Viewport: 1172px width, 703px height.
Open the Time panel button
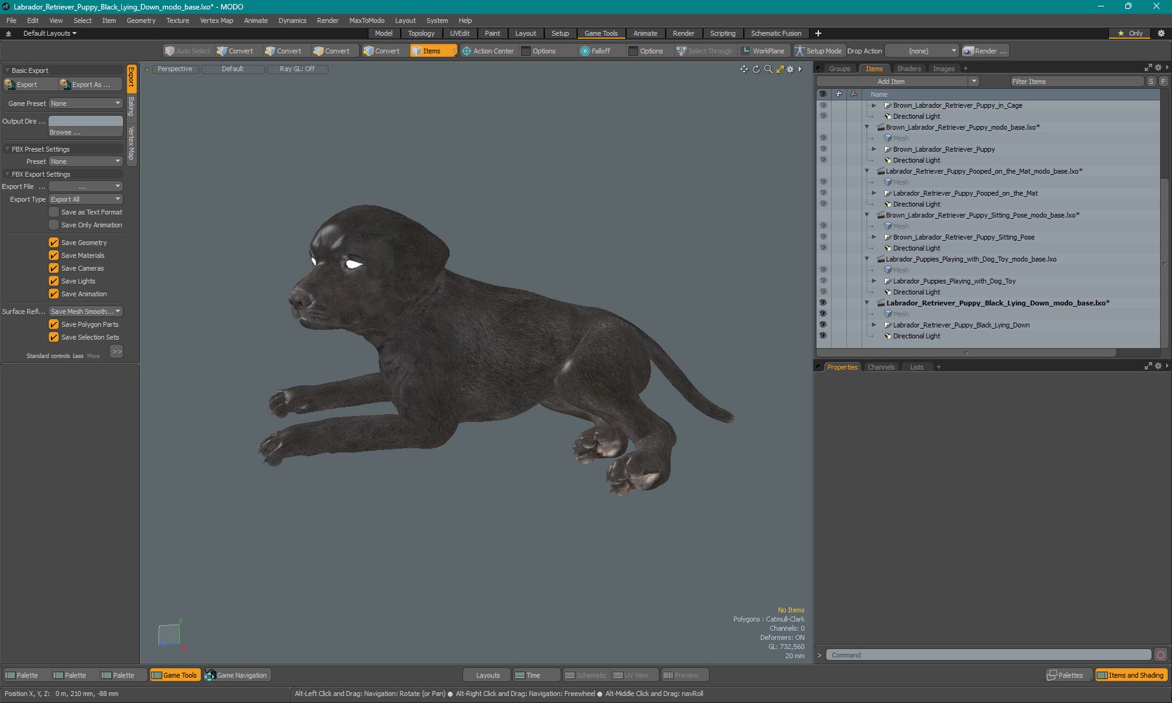[537, 675]
